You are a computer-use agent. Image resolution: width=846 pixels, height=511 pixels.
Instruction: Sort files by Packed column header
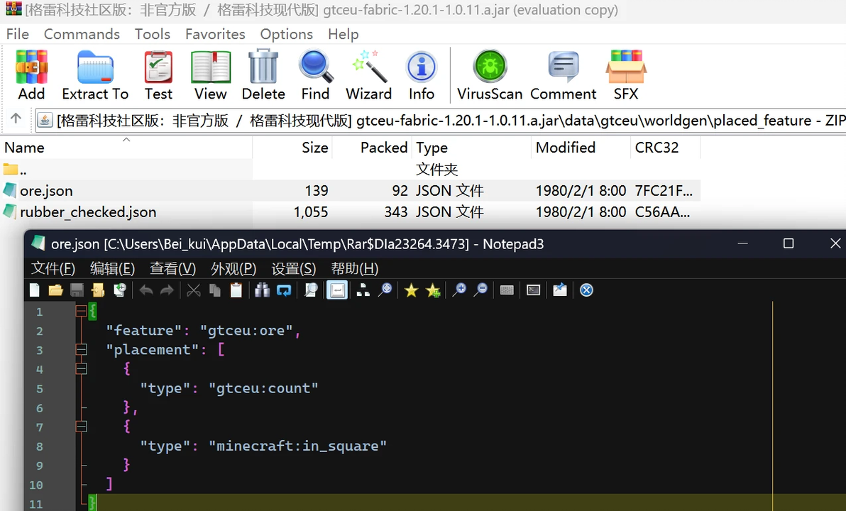tap(372, 148)
